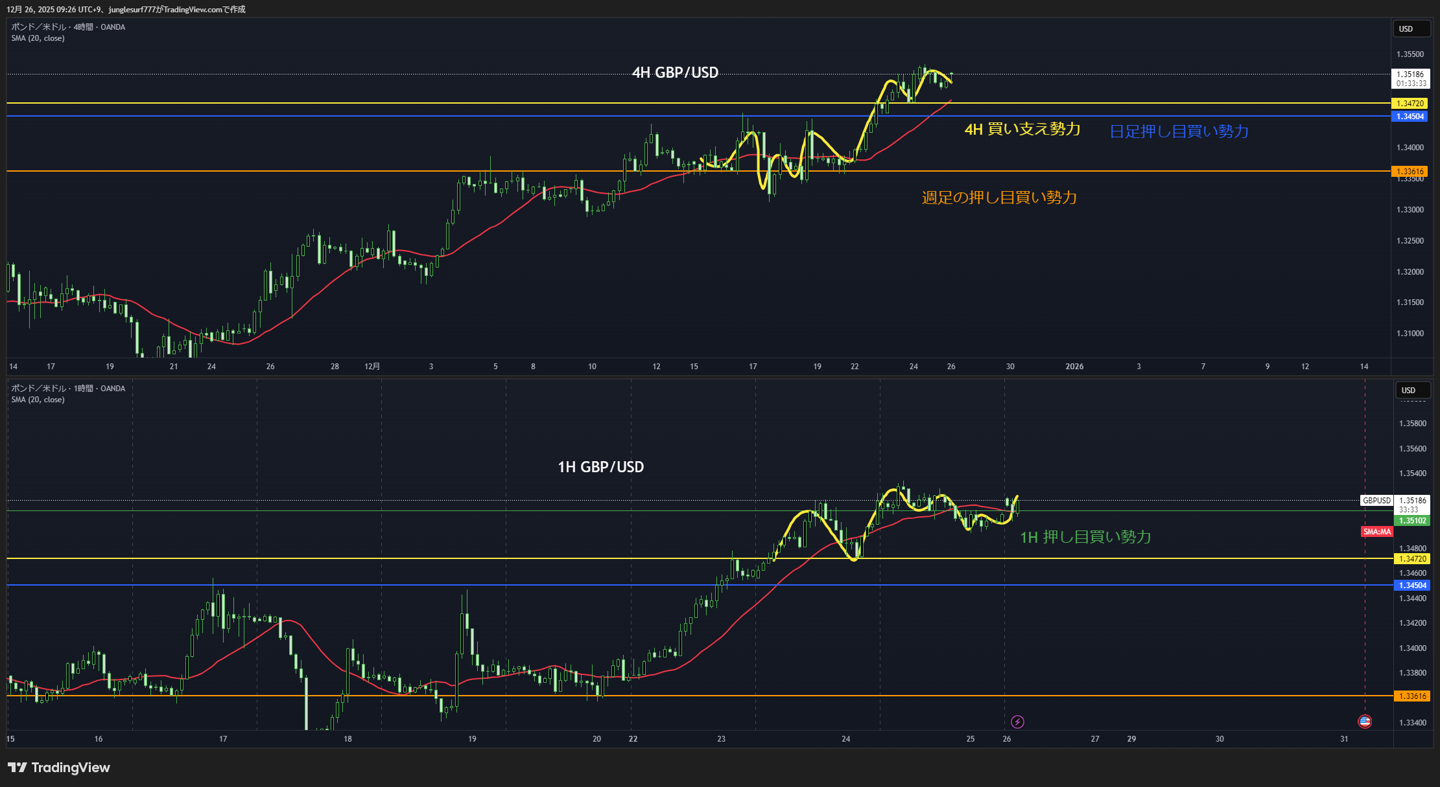This screenshot has width=1440, height=787.
Task: Open USD currency selector on 1H chart
Action: click(1412, 390)
